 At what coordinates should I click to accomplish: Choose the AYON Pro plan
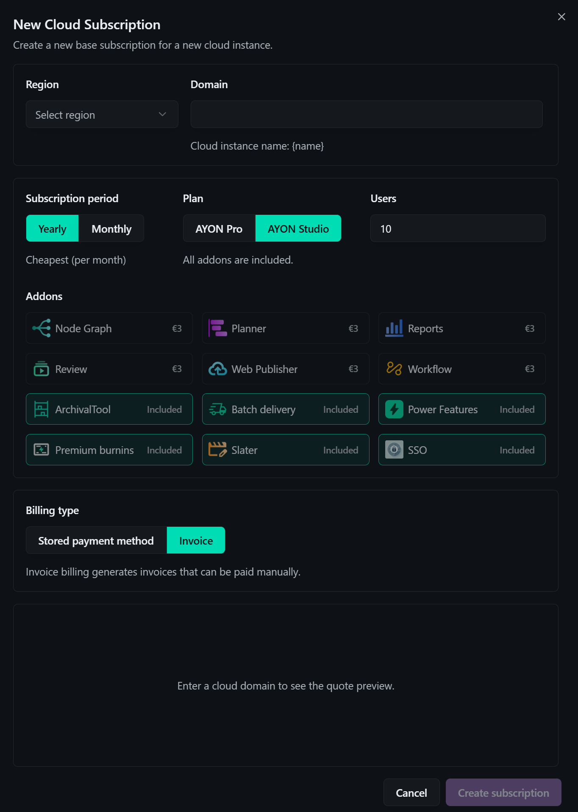[x=219, y=228]
